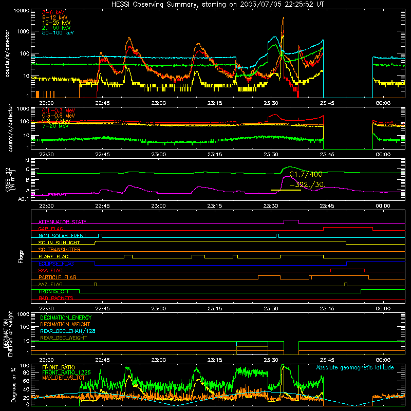This screenshot has height=411, width=411.
Task: Click the REAR_DEC_WEIGHT legend label
Action: point(63,338)
